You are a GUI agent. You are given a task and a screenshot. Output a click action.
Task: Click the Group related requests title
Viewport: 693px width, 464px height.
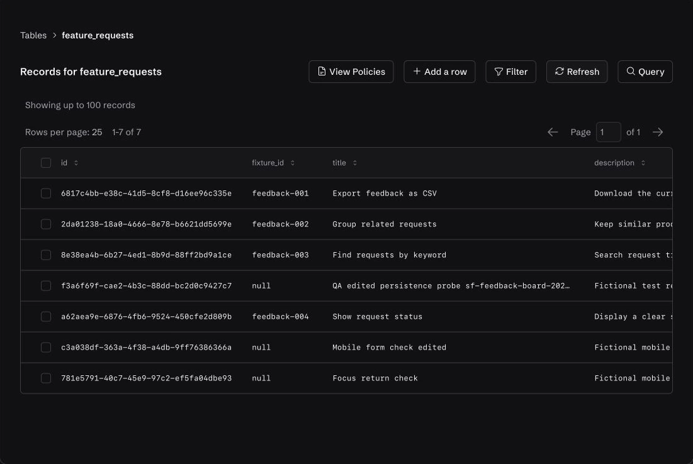(x=385, y=224)
